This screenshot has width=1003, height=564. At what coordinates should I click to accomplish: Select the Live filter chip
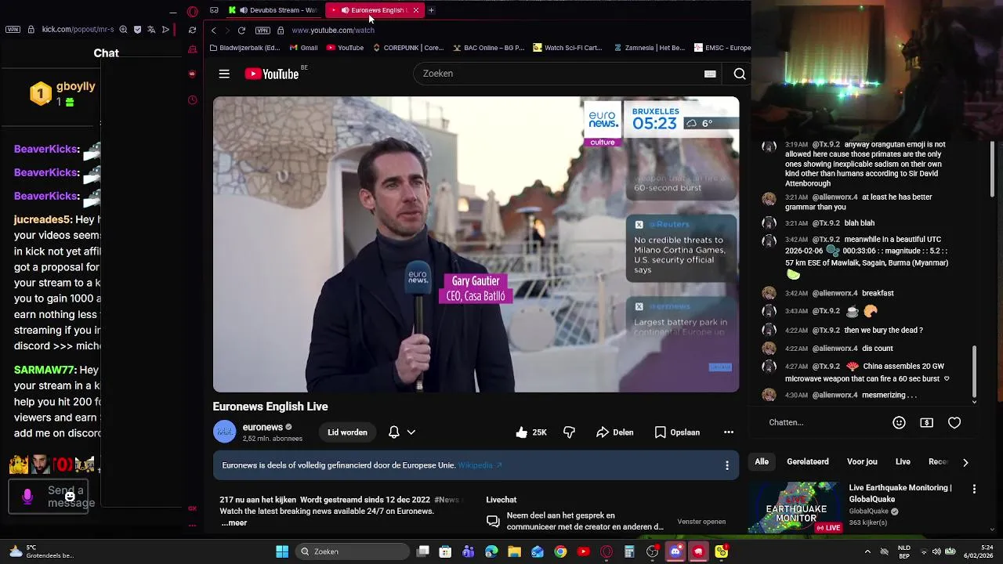903,462
